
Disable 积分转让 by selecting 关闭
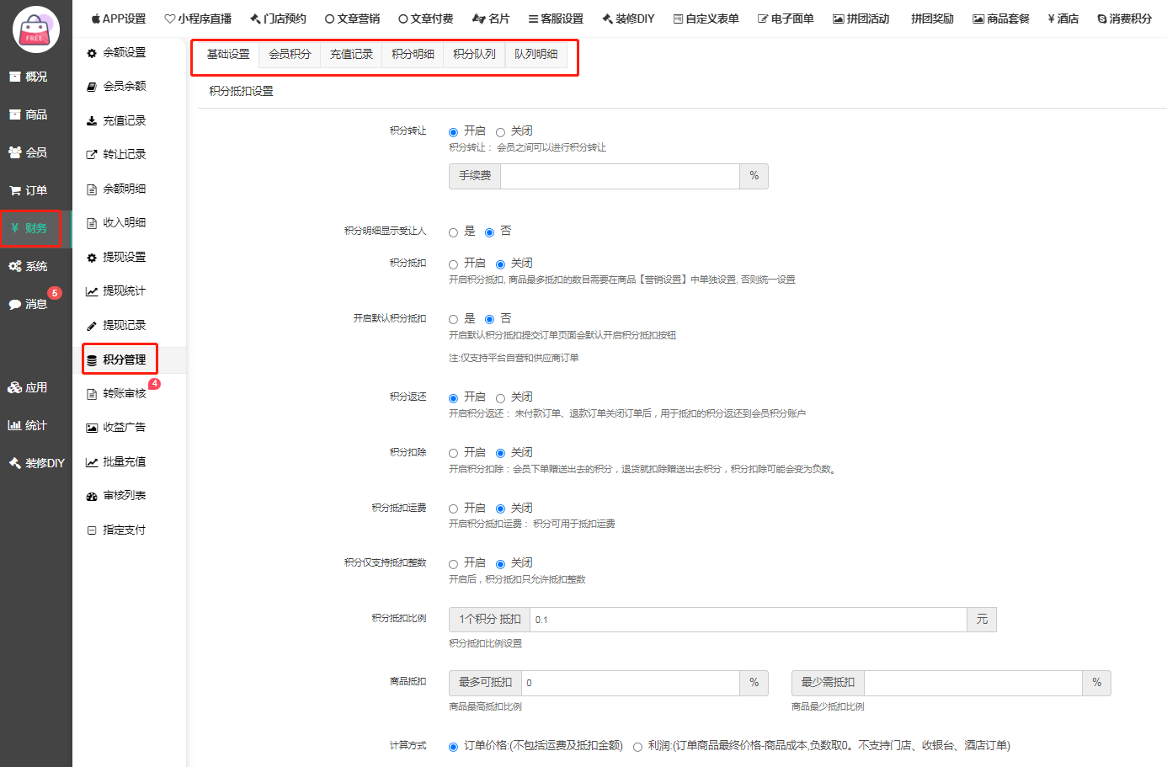tap(500, 132)
